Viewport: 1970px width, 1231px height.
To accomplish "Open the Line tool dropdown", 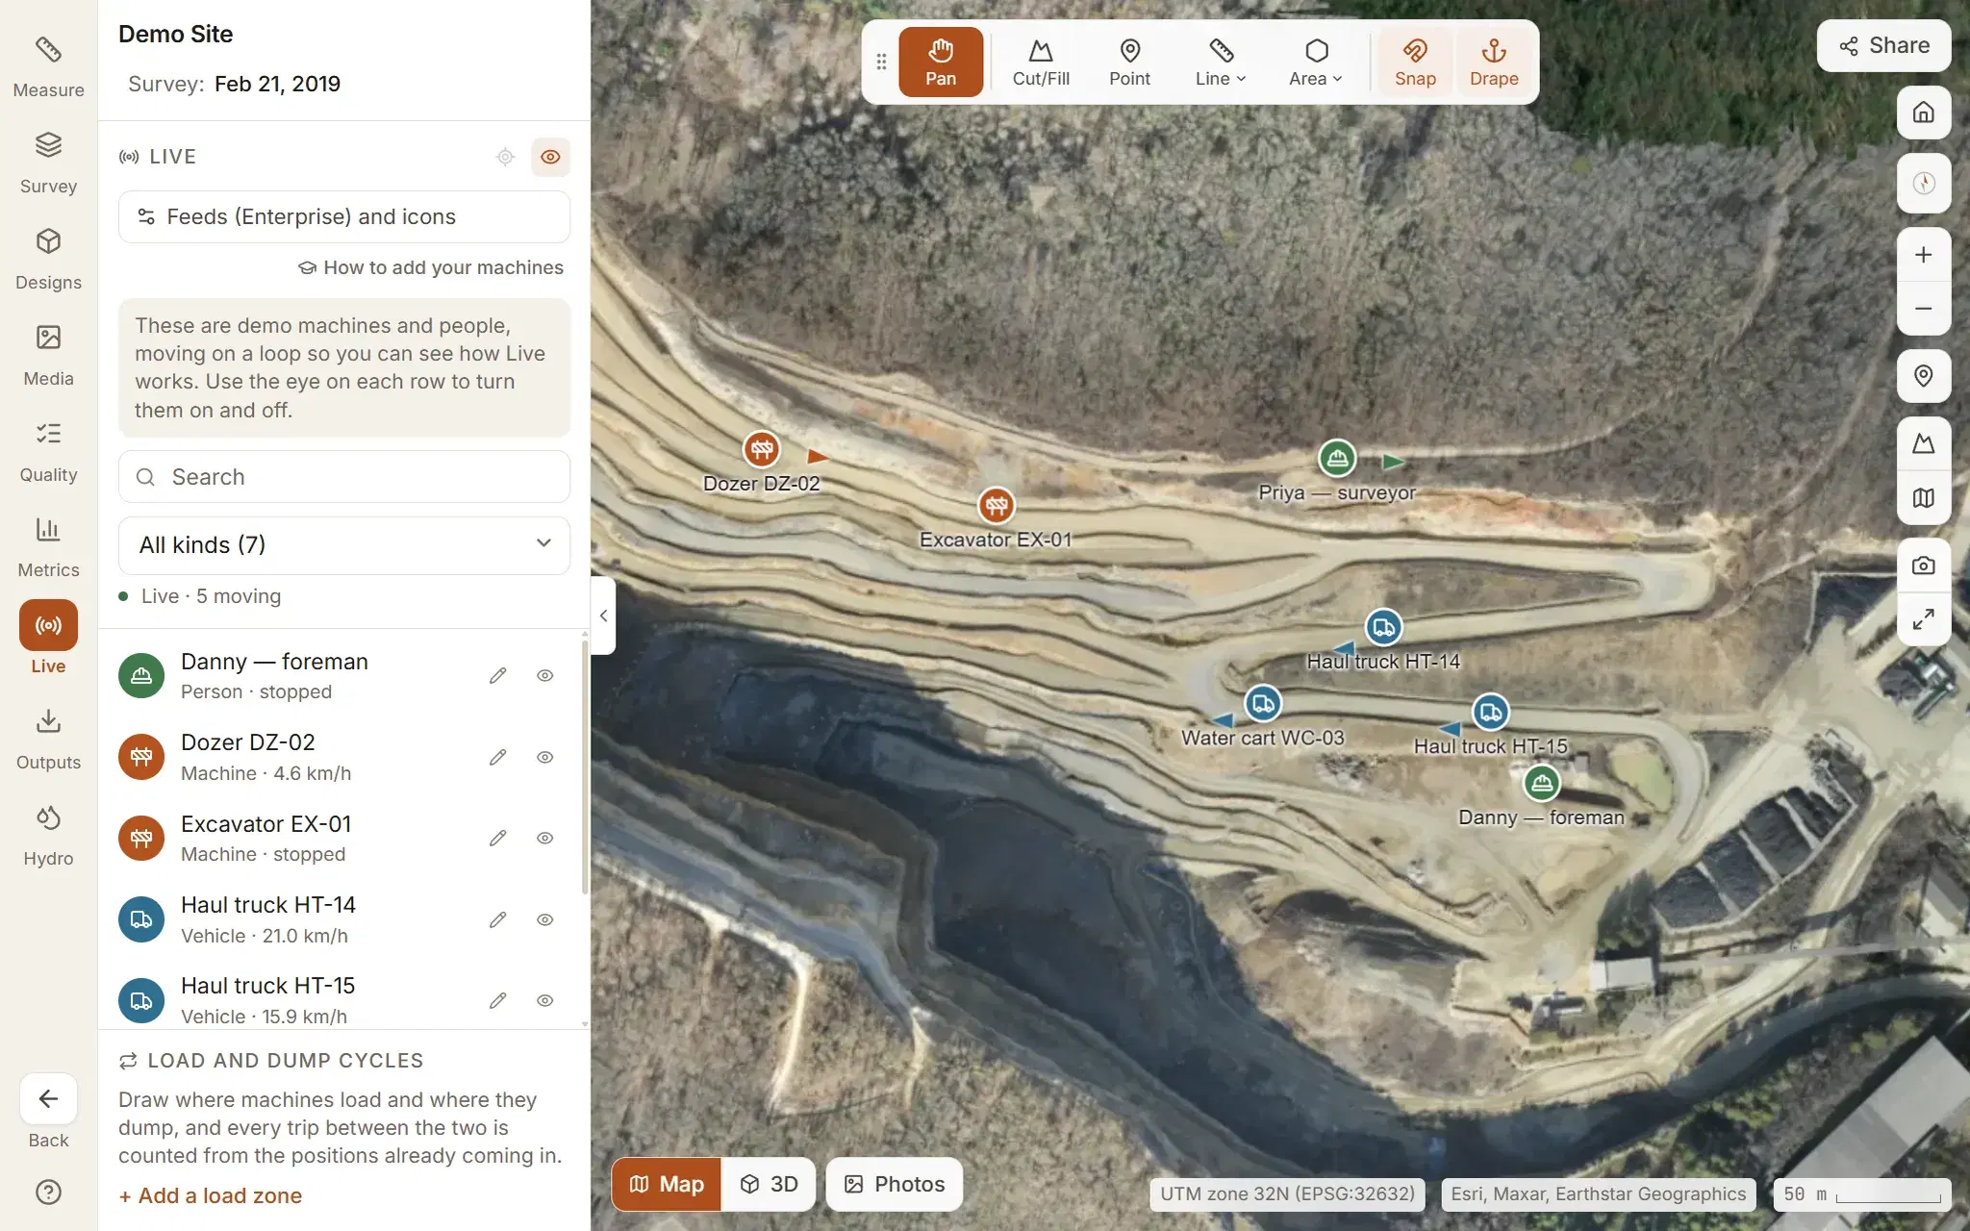I will [x=1221, y=63].
